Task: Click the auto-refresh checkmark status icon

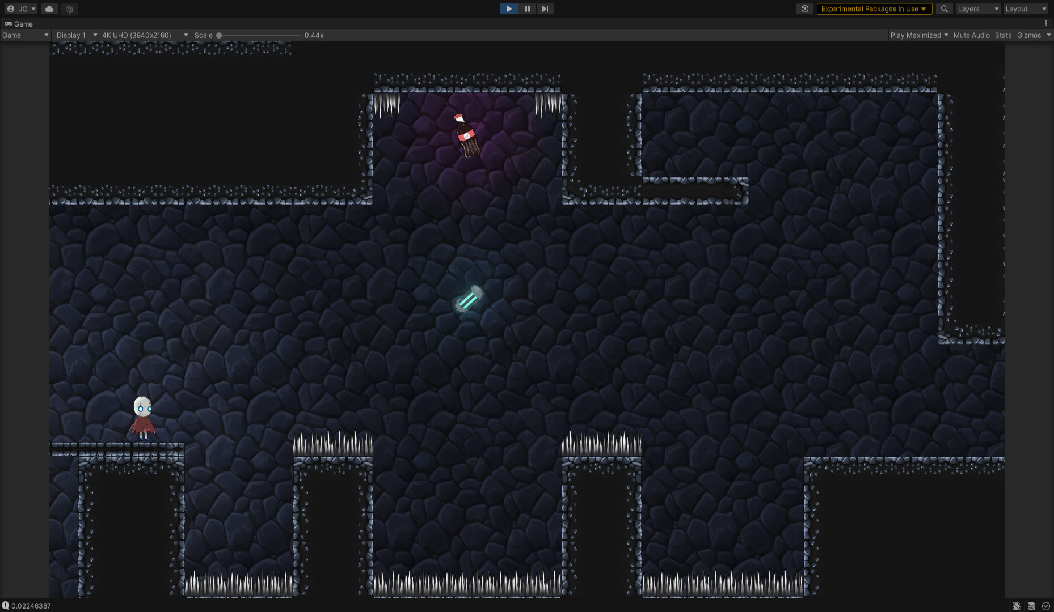Action: [1046, 606]
